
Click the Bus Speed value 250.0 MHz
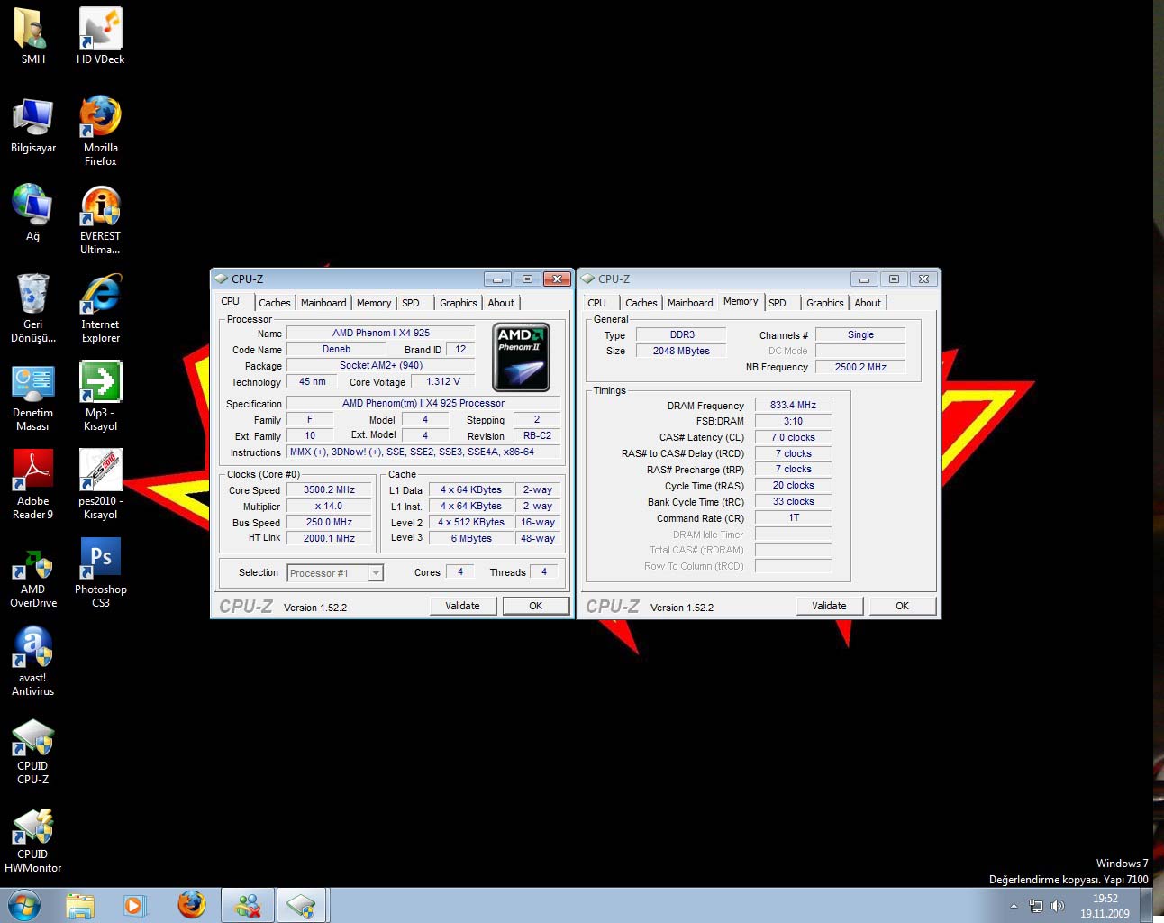pyautogui.click(x=329, y=523)
